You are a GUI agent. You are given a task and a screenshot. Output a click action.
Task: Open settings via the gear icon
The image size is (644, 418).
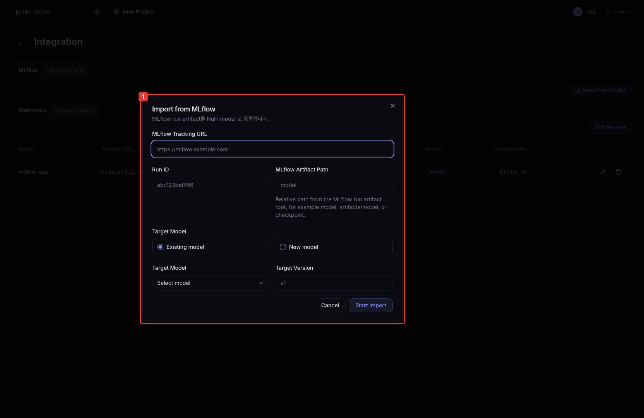point(97,12)
